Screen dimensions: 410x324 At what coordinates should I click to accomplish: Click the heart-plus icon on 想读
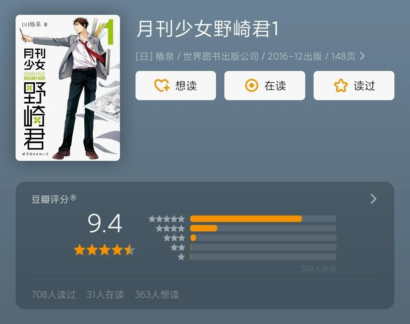pos(162,85)
